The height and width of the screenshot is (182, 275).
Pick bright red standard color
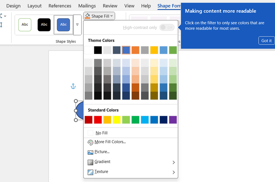(x=98, y=120)
